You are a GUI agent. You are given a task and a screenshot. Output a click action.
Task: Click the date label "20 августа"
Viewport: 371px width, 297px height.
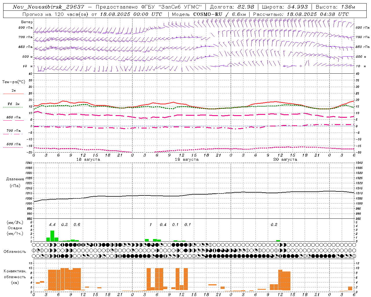click(285, 160)
